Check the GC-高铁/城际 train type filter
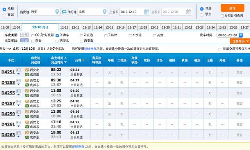The image size is (250, 150). point(33,35)
